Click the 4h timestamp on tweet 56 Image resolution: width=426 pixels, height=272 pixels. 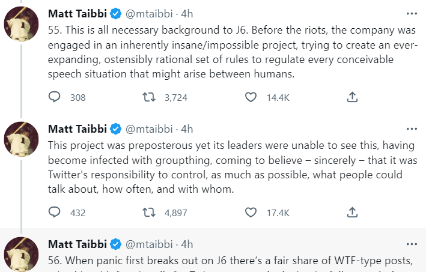coord(187,244)
